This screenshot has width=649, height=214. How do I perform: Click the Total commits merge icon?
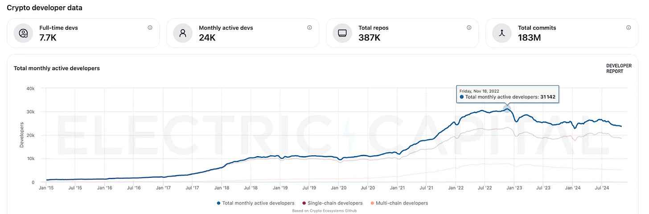click(501, 33)
